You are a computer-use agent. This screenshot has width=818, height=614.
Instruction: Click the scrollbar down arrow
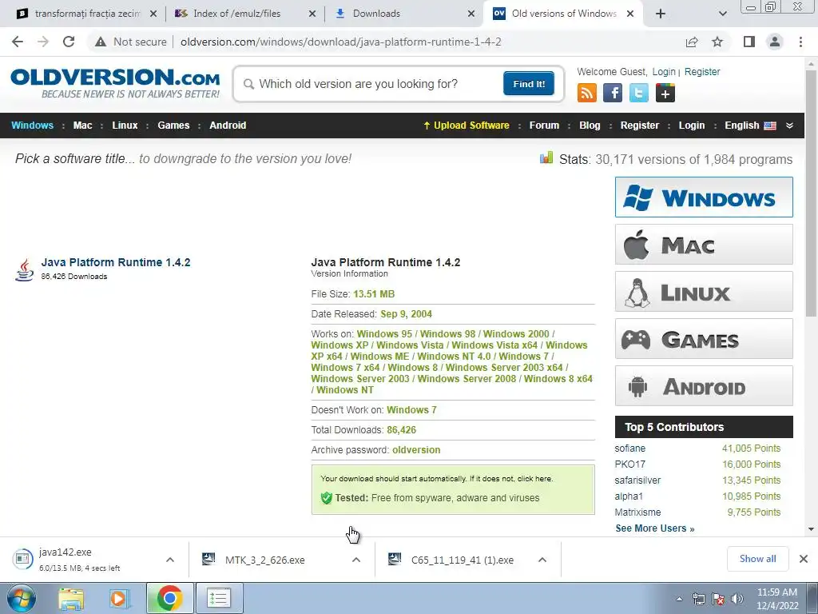(x=811, y=529)
